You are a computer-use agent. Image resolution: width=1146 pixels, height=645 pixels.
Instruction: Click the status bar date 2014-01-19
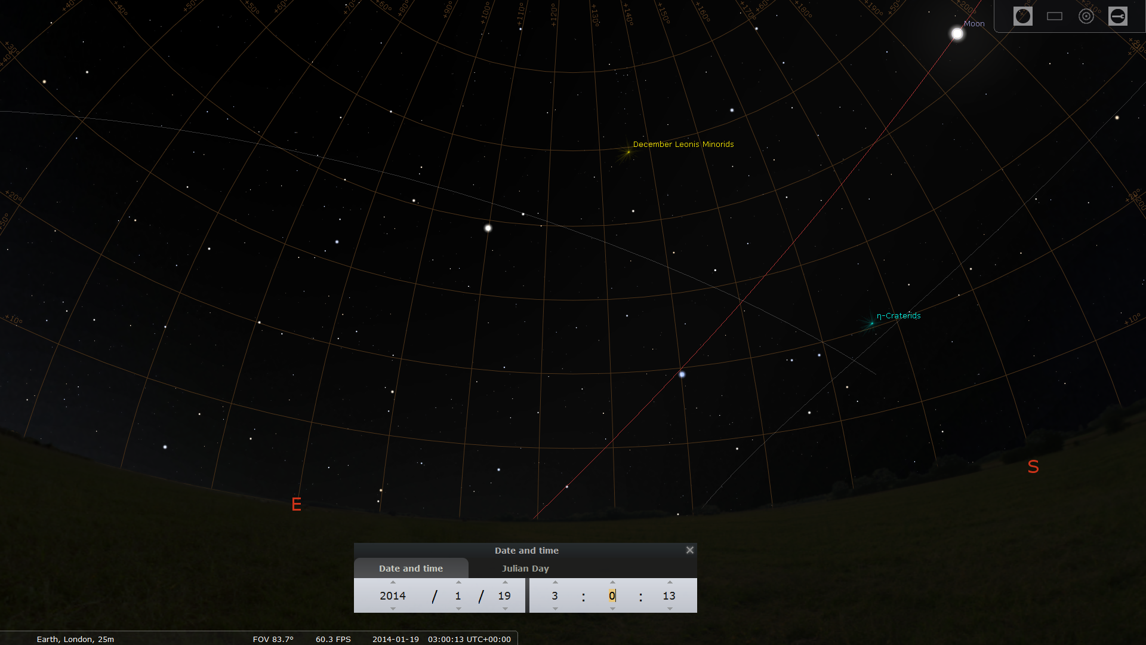[396, 639]
